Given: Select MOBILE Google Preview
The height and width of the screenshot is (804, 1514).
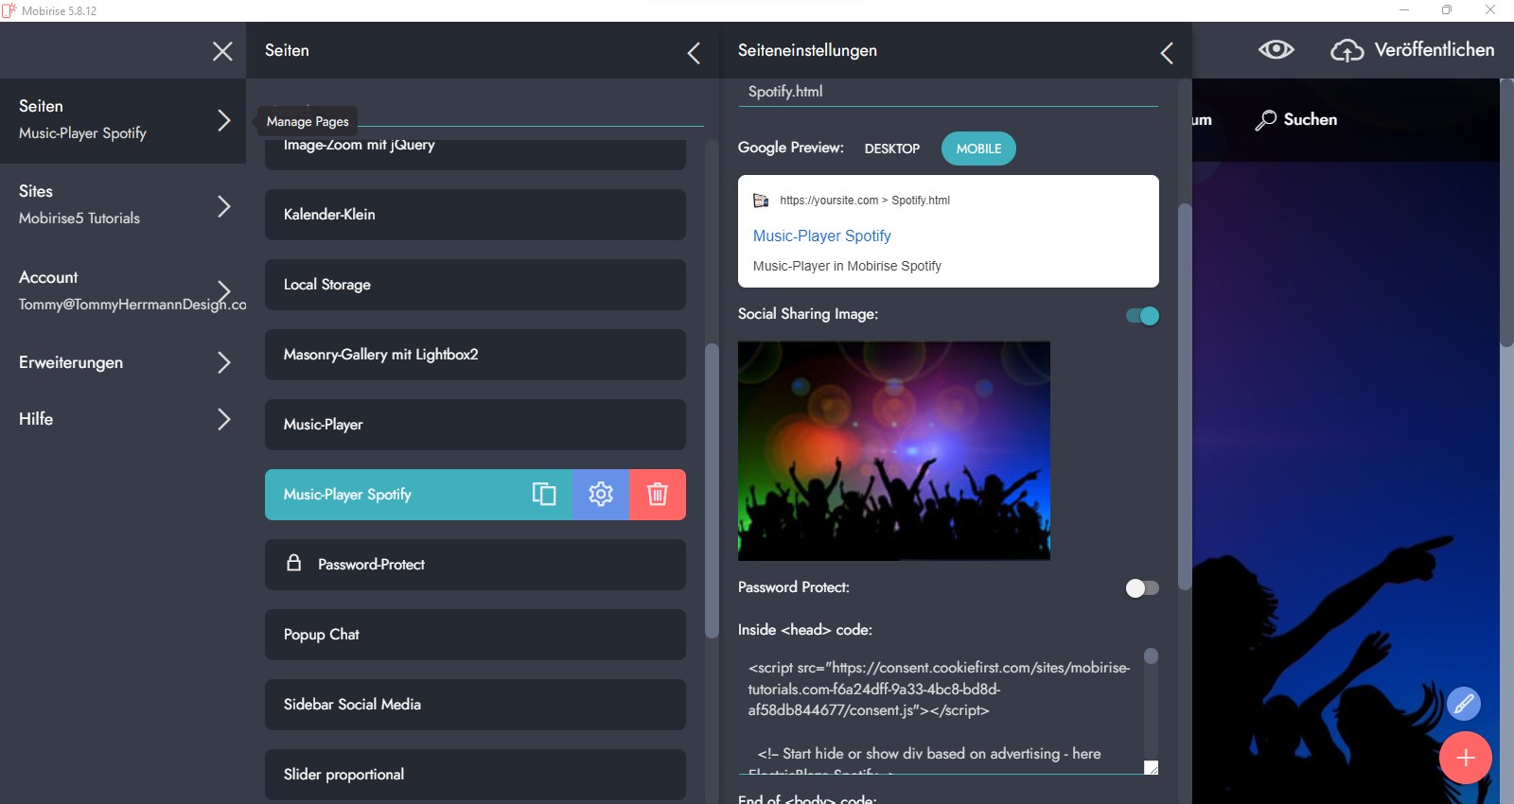Looking at the screenshot, I should (978, 149).
